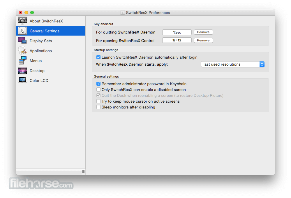The image size is (291, 198).
Task: Open the About SwitchResX gear icon
Action: 22,21
